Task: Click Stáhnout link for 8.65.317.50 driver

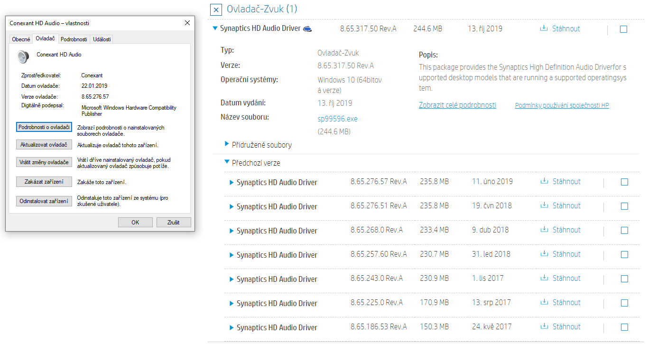Action: click(566, 28)
